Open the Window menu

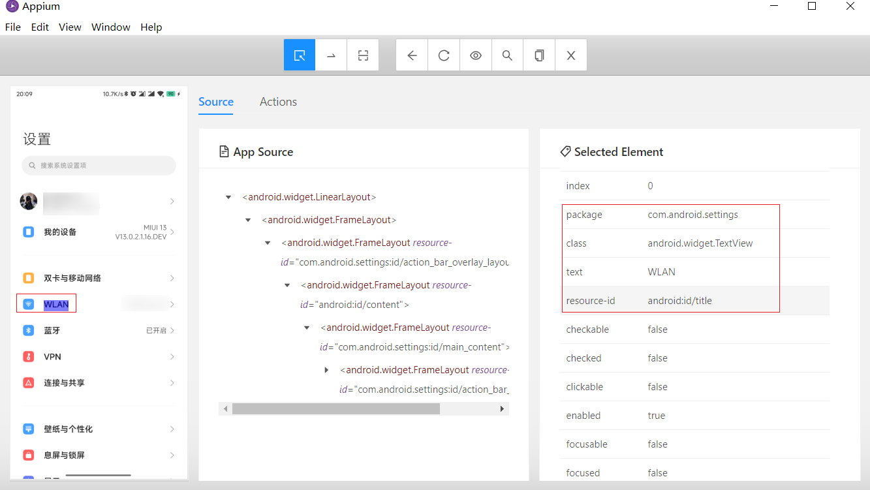pyautogui.click(x=111, y=27)
